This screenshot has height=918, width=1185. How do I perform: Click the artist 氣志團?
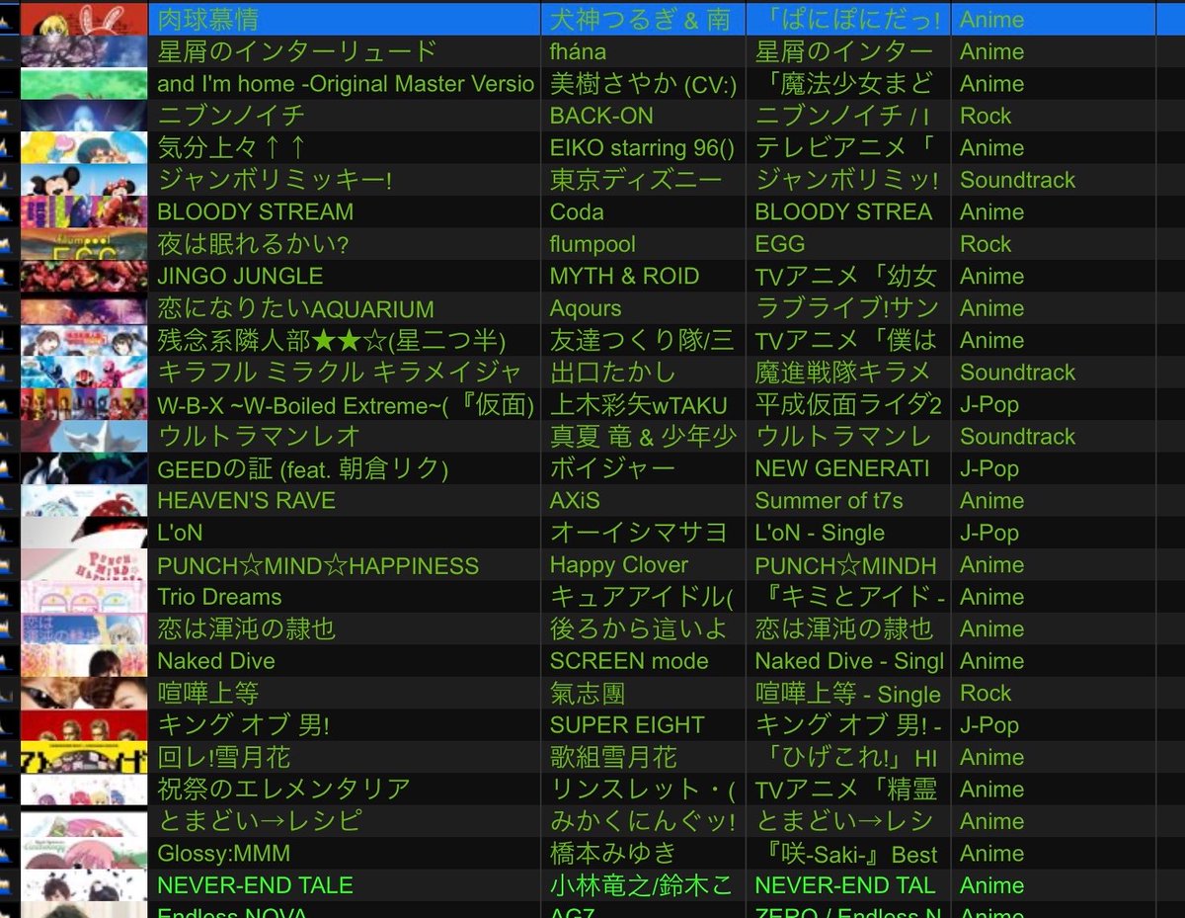[588, 694]
